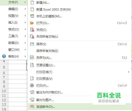The width and height of the screenshot is (132, 111).
Task: Select spreadsheet row header 7
Action: [4, 77]
